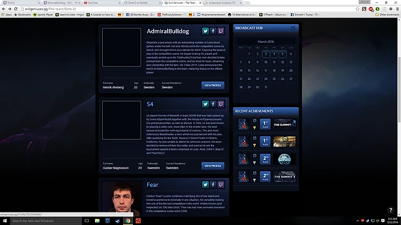The image size is (401, 225).
Task: Click the ESL One achievement banner
Action: tap(285, 159)
